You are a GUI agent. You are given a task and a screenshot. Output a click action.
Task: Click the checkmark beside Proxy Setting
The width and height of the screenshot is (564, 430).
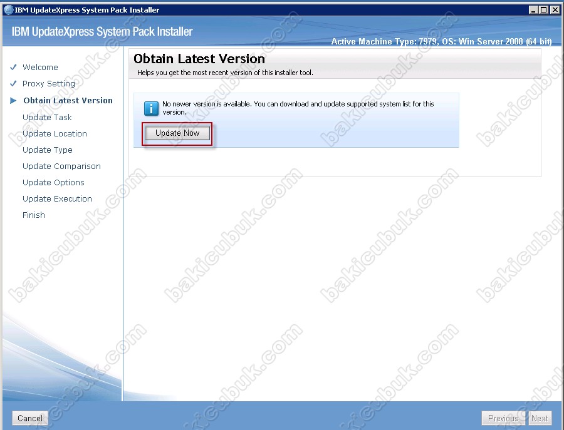coord(13,84)
